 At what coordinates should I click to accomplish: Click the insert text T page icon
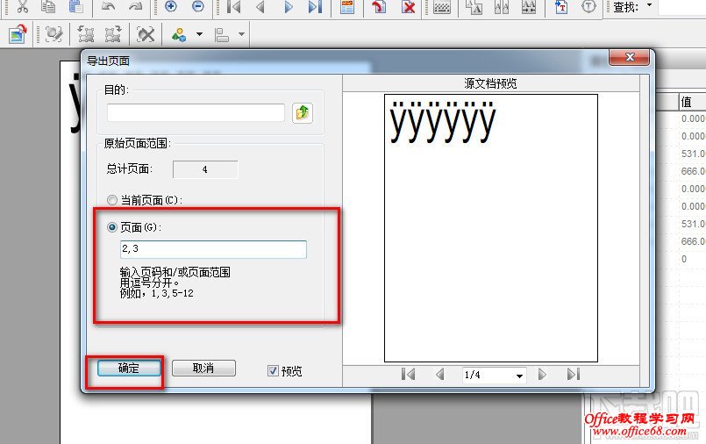coord(561,7)
